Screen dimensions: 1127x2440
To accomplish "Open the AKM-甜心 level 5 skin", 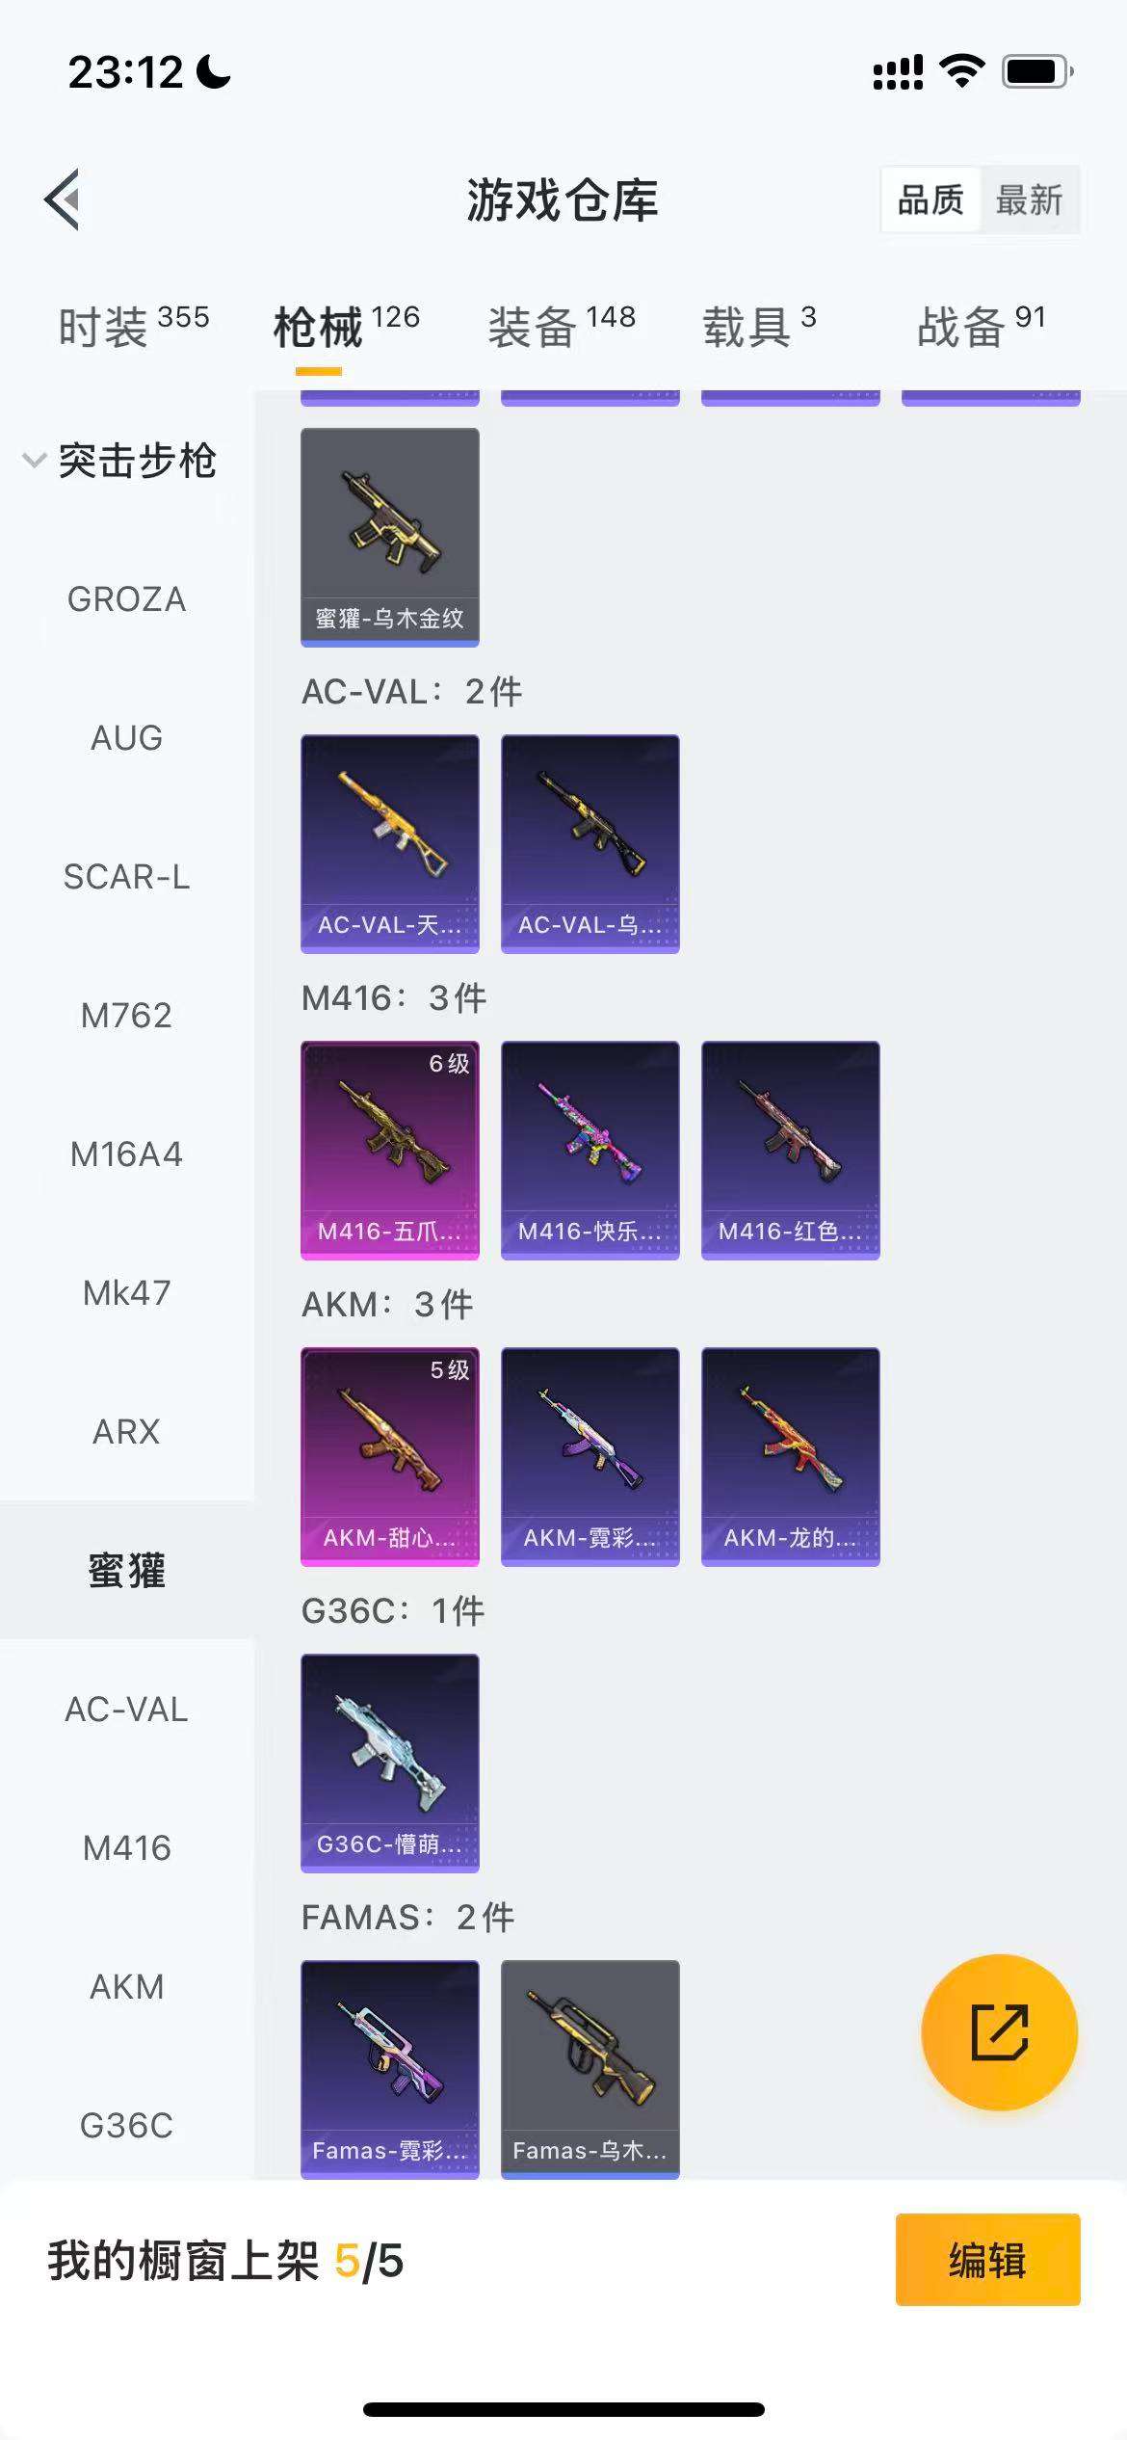I will 390,1456.
